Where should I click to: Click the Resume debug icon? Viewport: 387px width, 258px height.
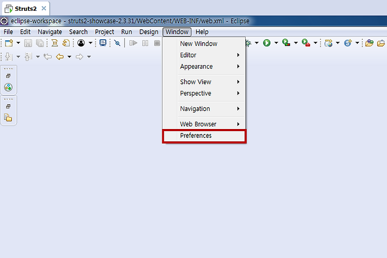[133, 43]
